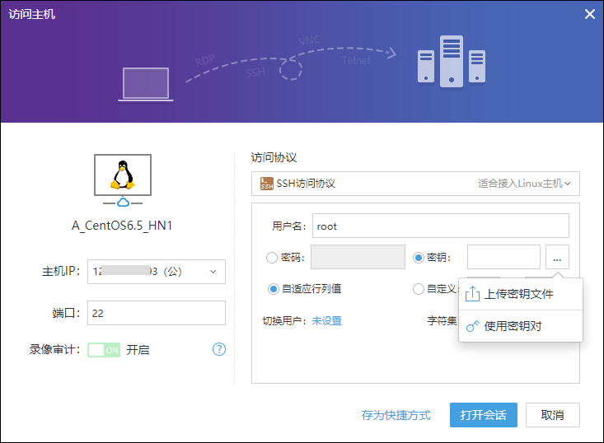The width and height of the screenshot is (604, 443).
Task: Close the 访问主机 dialog
Action: point(589,14)
